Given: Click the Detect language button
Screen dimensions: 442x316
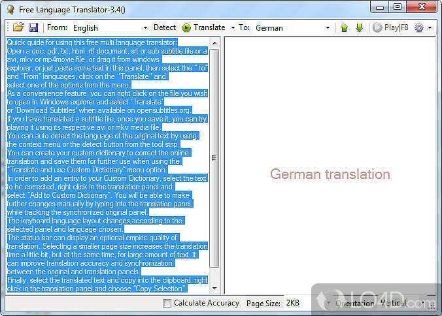Looking at the screenshot, I should pos(165,27).
